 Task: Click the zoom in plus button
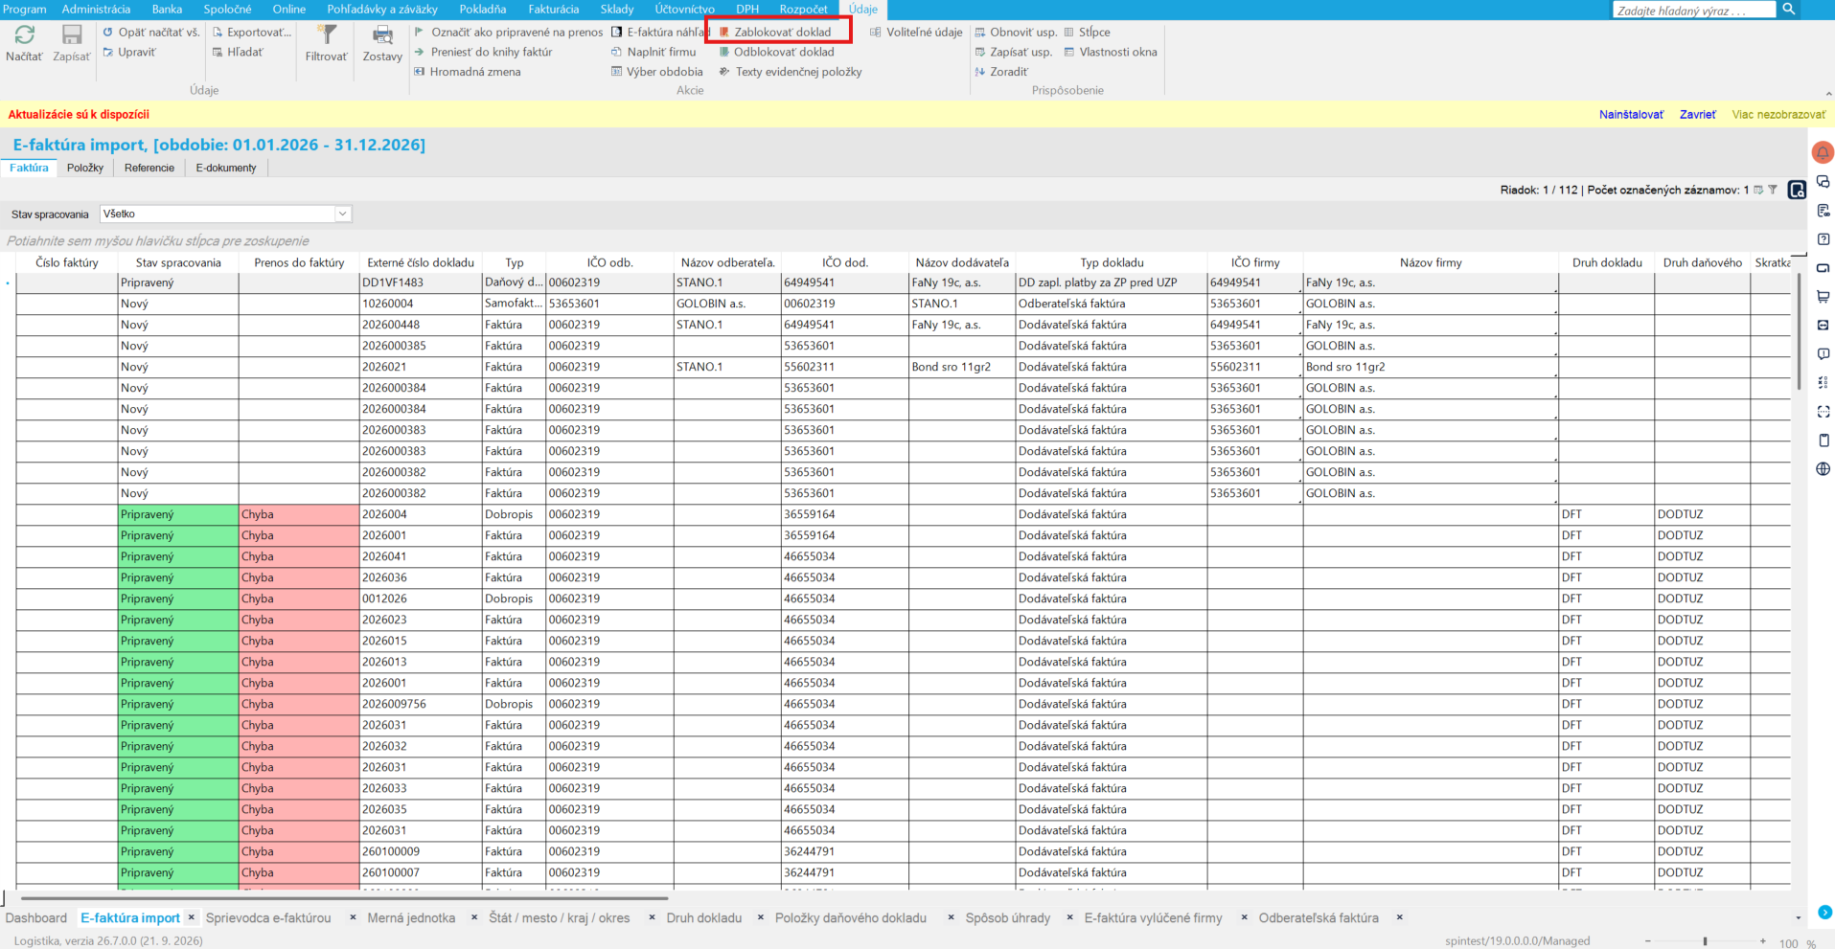click(x=1763, y=942)
